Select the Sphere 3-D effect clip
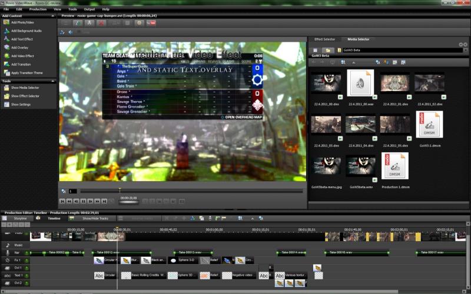Image resolution: width=471 pixels, height=294 pixels. coord(183,260)
